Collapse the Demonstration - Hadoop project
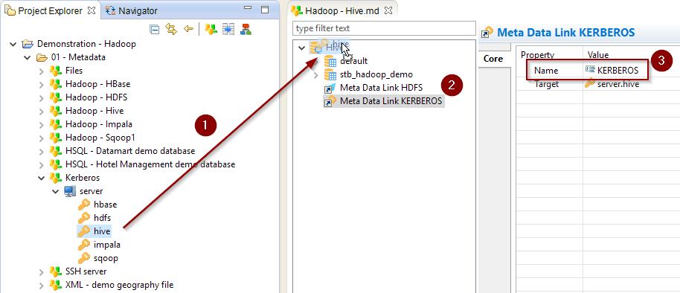 click(13, 44)
